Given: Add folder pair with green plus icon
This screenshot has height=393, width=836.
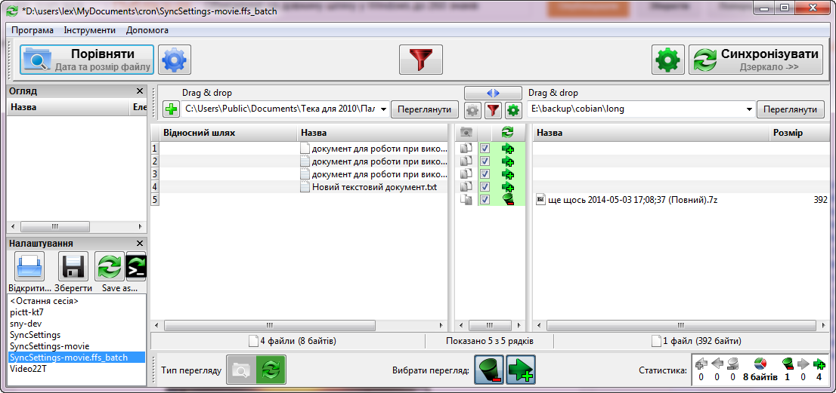Looking at the screenshot, I should click(172, 110).
